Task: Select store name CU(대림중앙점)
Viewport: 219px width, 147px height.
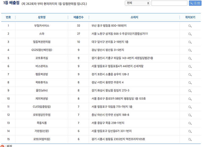Action: click(x=42, y=107)
